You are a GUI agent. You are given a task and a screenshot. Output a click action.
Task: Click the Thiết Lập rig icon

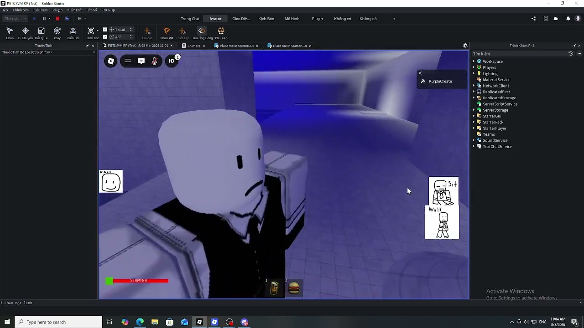point(182,33)
